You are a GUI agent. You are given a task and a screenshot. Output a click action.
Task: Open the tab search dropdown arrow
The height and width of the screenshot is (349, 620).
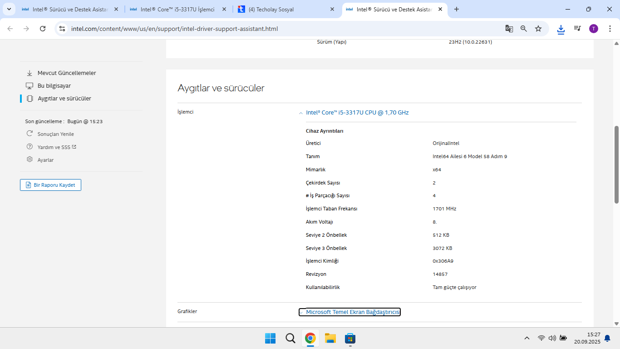pos(9,9)
